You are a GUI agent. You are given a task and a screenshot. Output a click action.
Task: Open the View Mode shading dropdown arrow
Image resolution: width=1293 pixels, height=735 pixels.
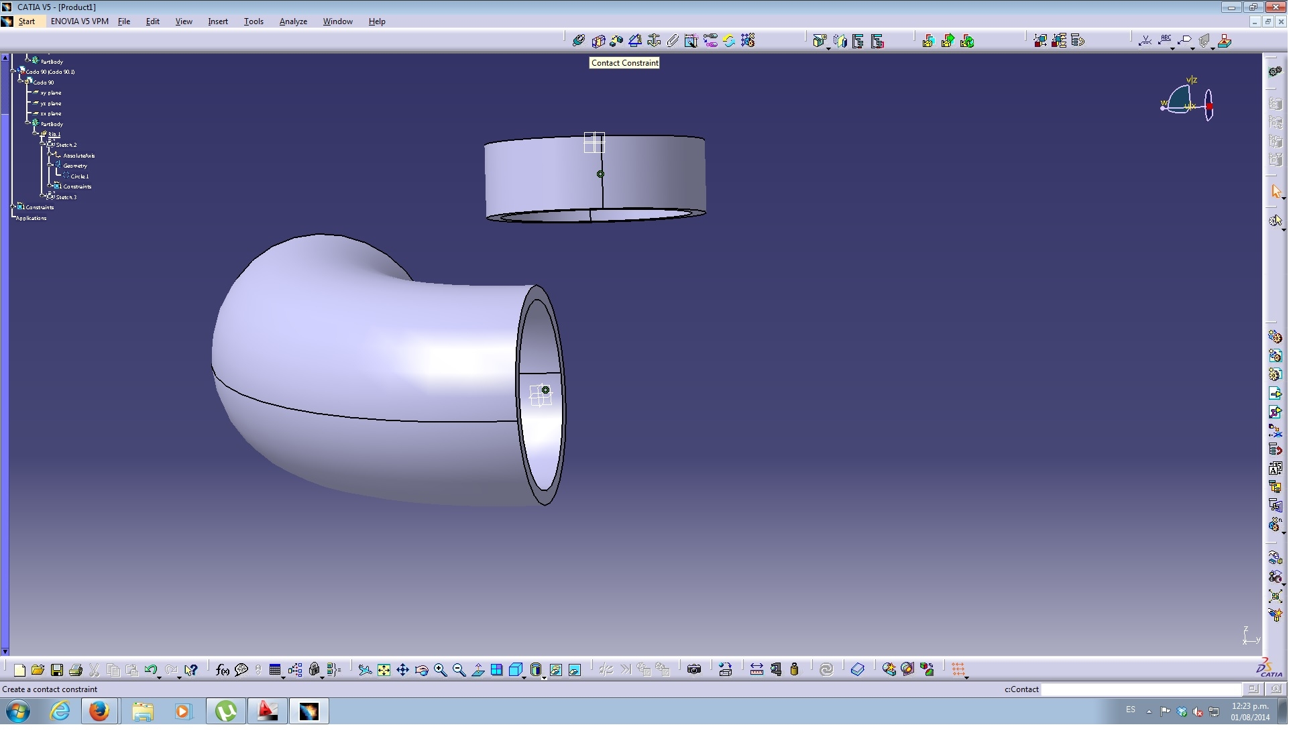click(544, 677)
